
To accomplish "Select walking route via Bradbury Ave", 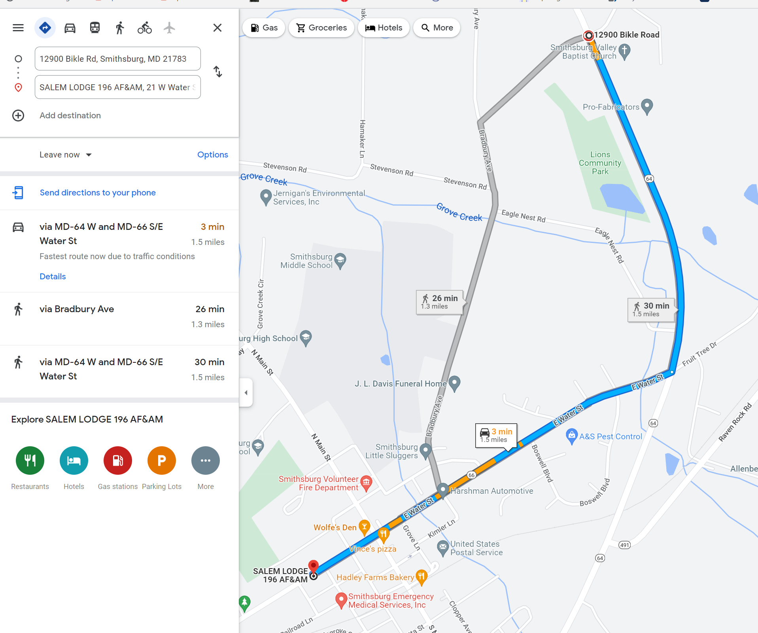I will (119, 318).
